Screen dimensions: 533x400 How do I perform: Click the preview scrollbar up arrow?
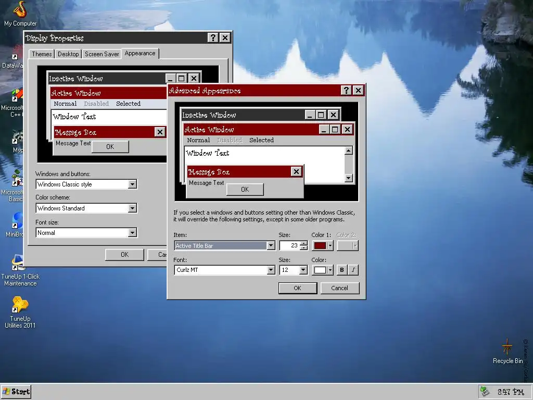(348, 151)
